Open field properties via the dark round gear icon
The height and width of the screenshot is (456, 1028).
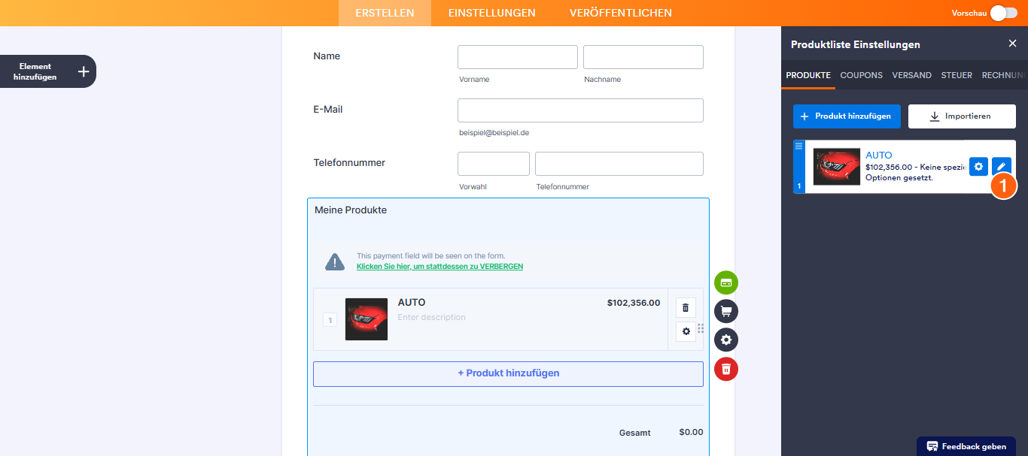726,340
